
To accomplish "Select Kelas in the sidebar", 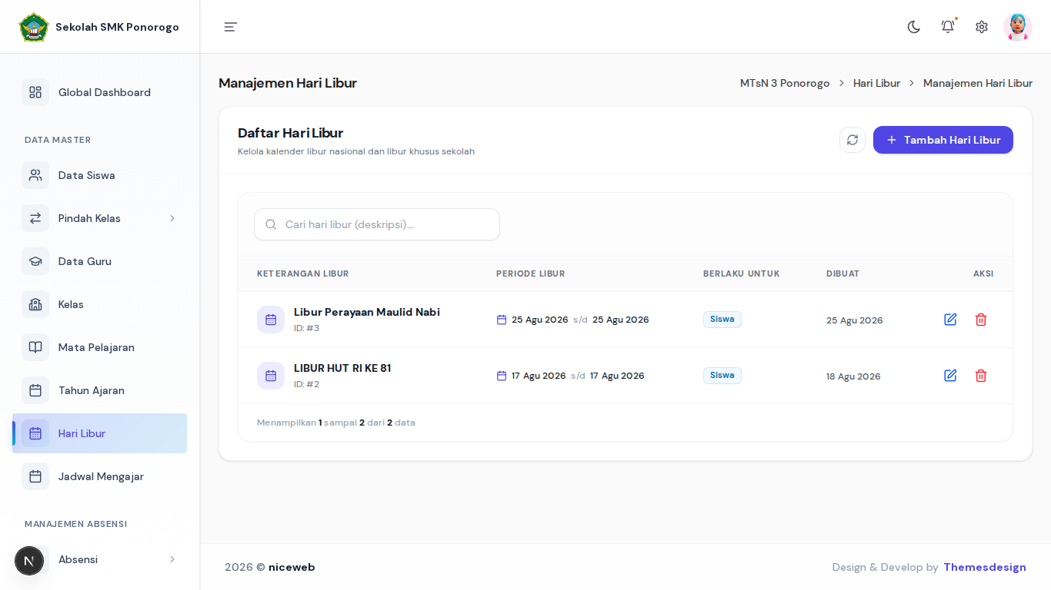I will tap(100, 304).
